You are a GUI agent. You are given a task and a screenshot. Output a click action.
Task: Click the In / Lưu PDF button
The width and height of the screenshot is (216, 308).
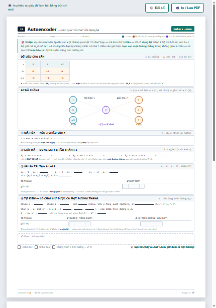point(187,8)
